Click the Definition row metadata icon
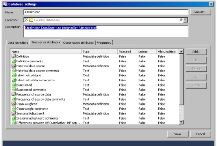 [x=13, y=56]
